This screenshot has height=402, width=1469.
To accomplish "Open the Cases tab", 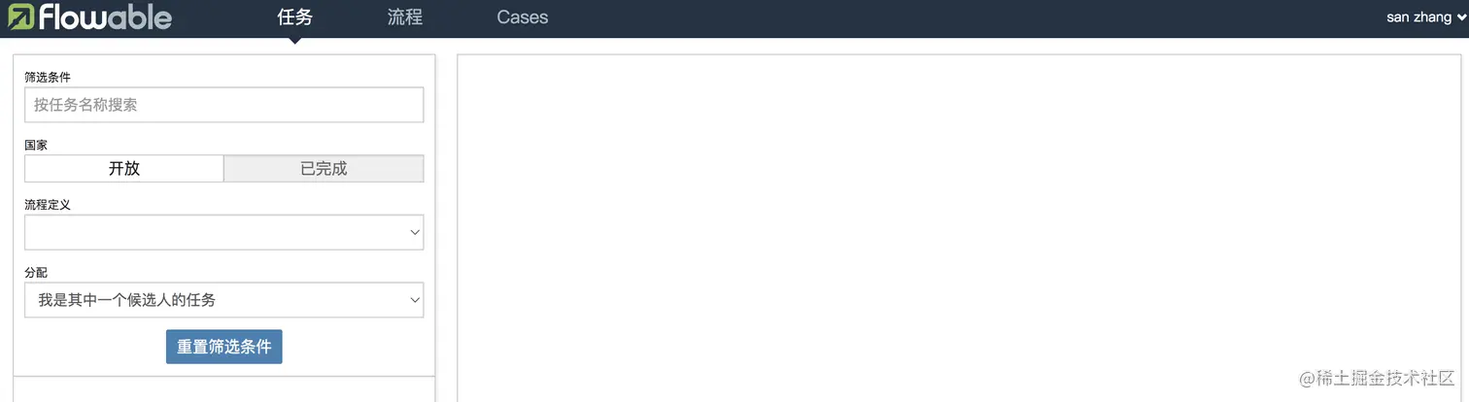I will (523, 17).
